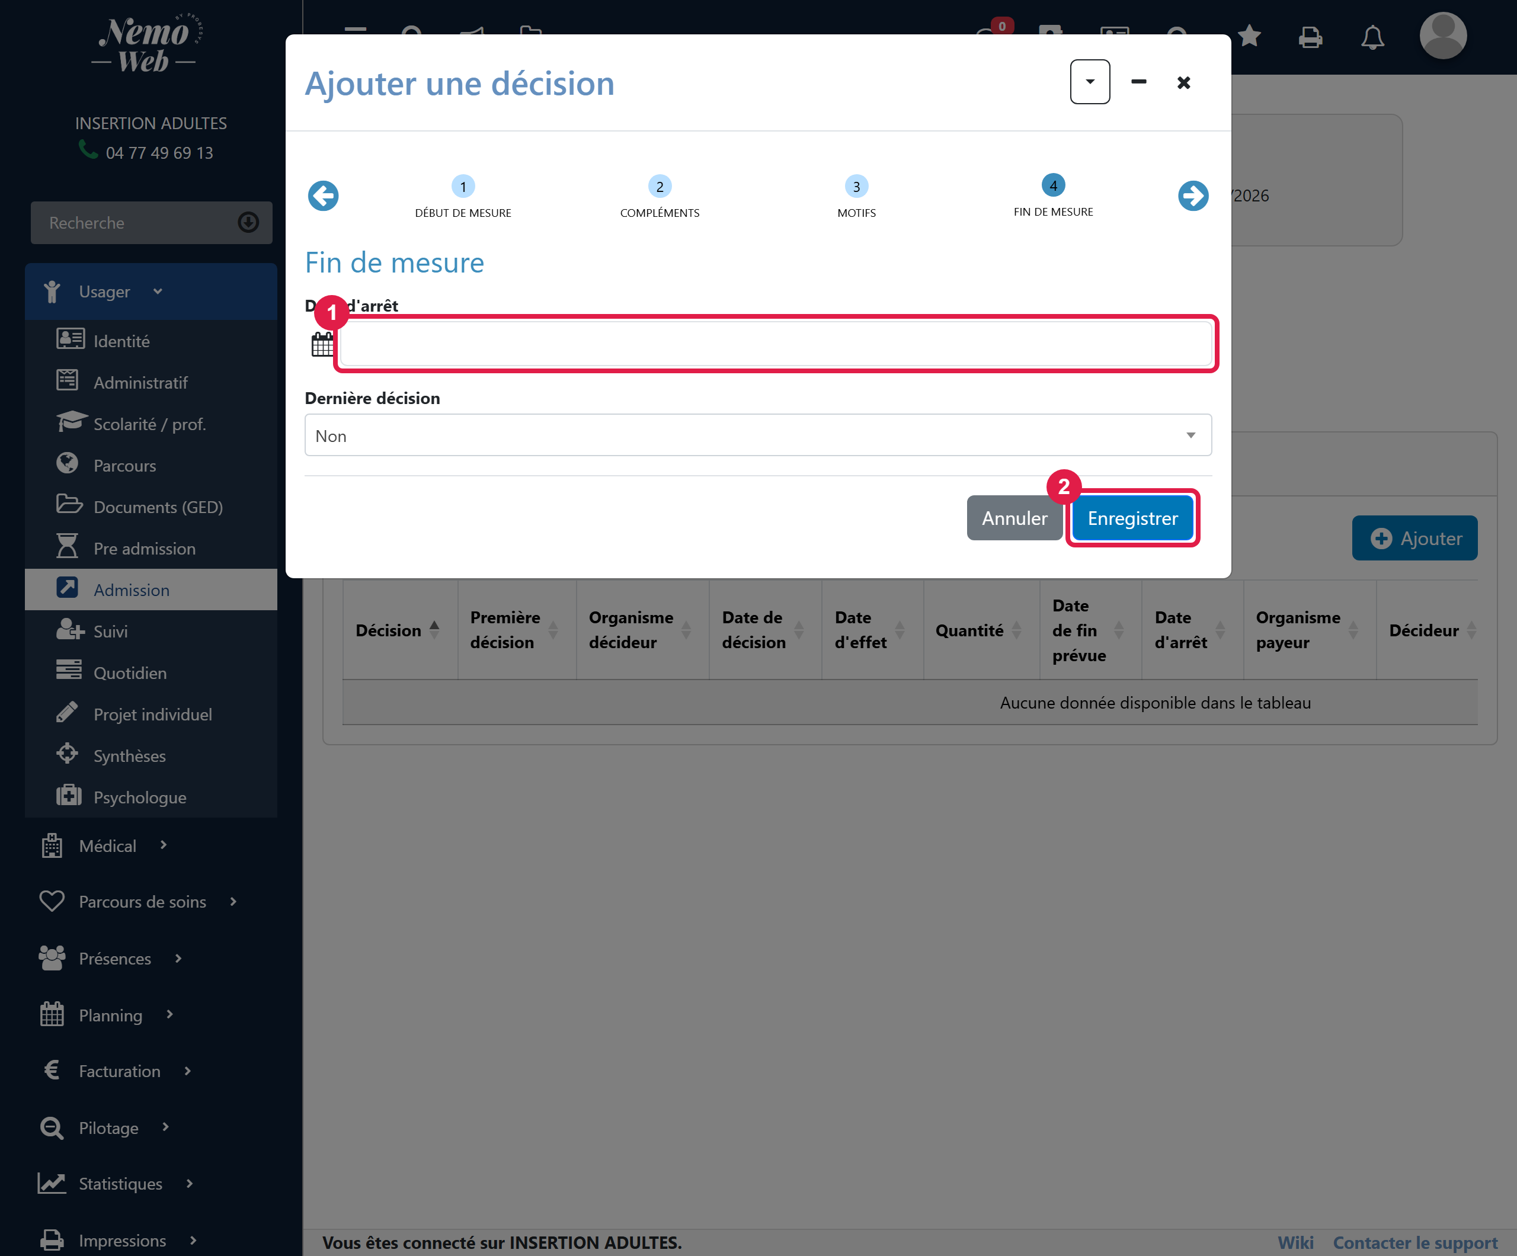Open Contacter le support link
This screenshot has height=1256, width=1517.
(1415, 1242)
